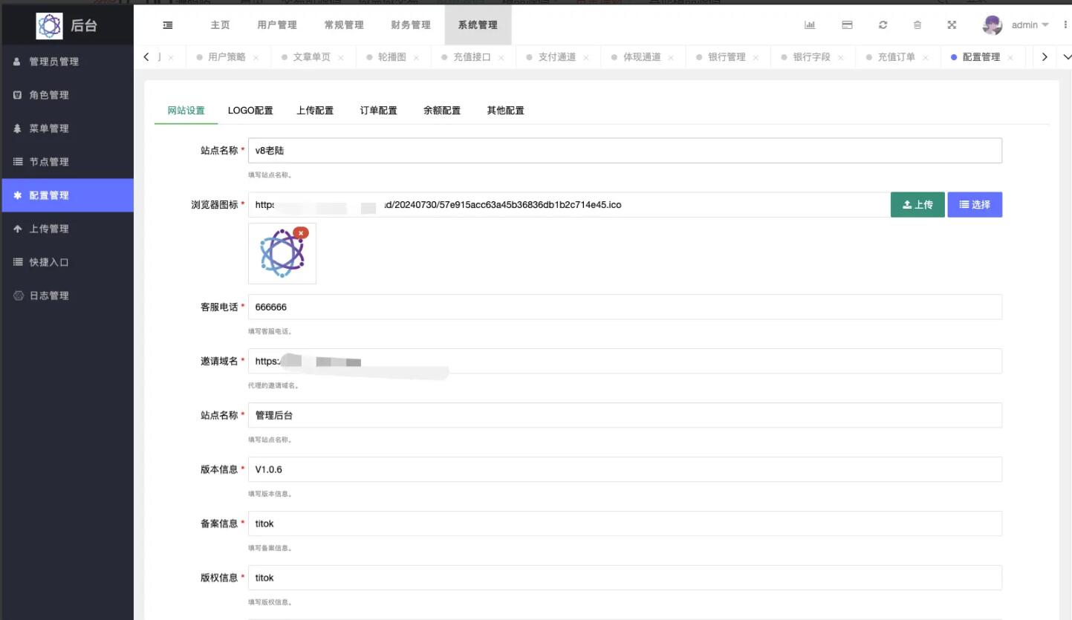Click the trash clear-cache icon
This screenshot has height=620, width=1072.
pos(917,25)
